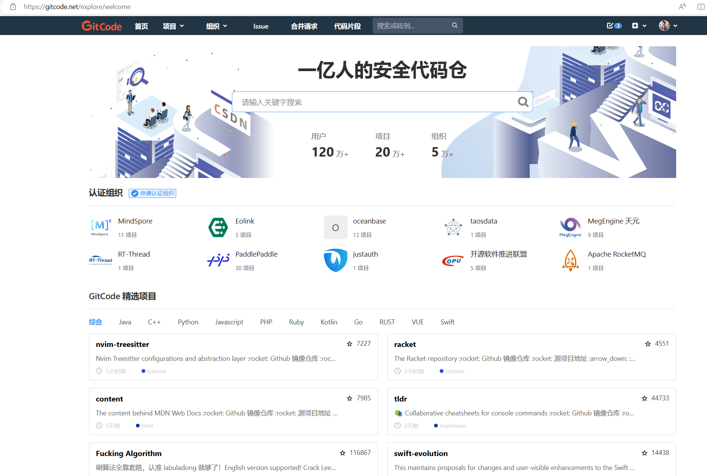Open 合并请求 in the navbar
707x476 pixels.
[304, 26]
